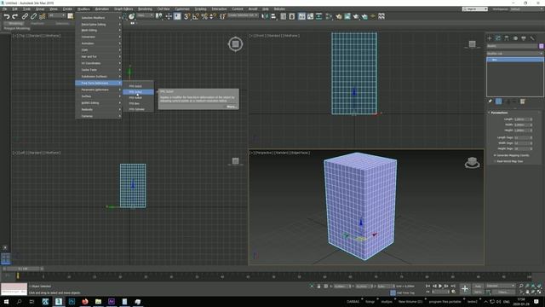Open Edit Named Selection Sets icon

(223, 16)
